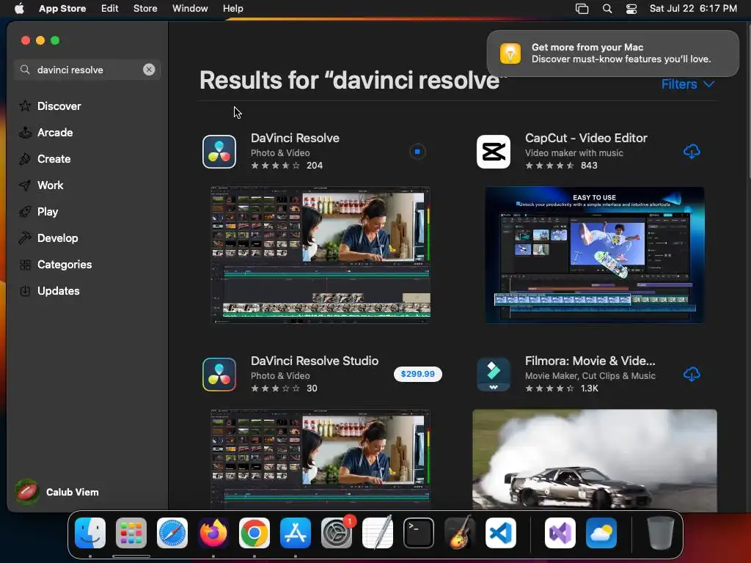Open the Trash in the Dock
Screen dimensions: 751x563
(661, 533)
